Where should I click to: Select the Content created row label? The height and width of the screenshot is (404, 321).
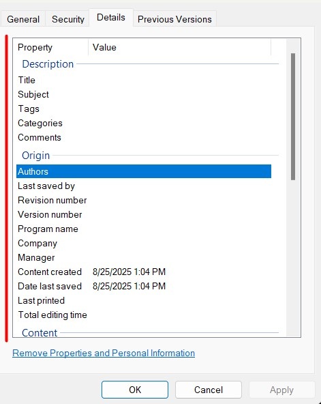tap(50, 272)
